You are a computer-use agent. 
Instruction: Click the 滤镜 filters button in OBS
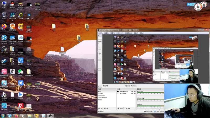[133, 86]
